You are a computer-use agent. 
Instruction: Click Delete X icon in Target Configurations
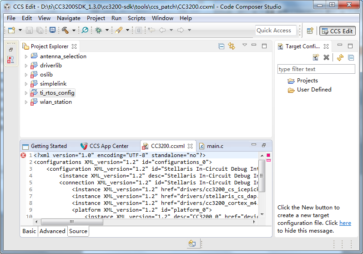click(327, 57)
